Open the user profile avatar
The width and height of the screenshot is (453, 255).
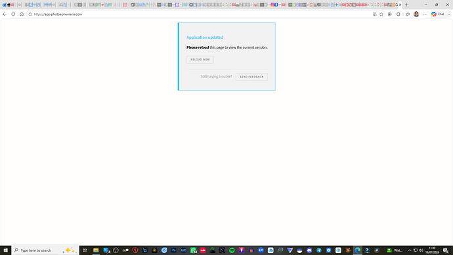tap(416, 14)
